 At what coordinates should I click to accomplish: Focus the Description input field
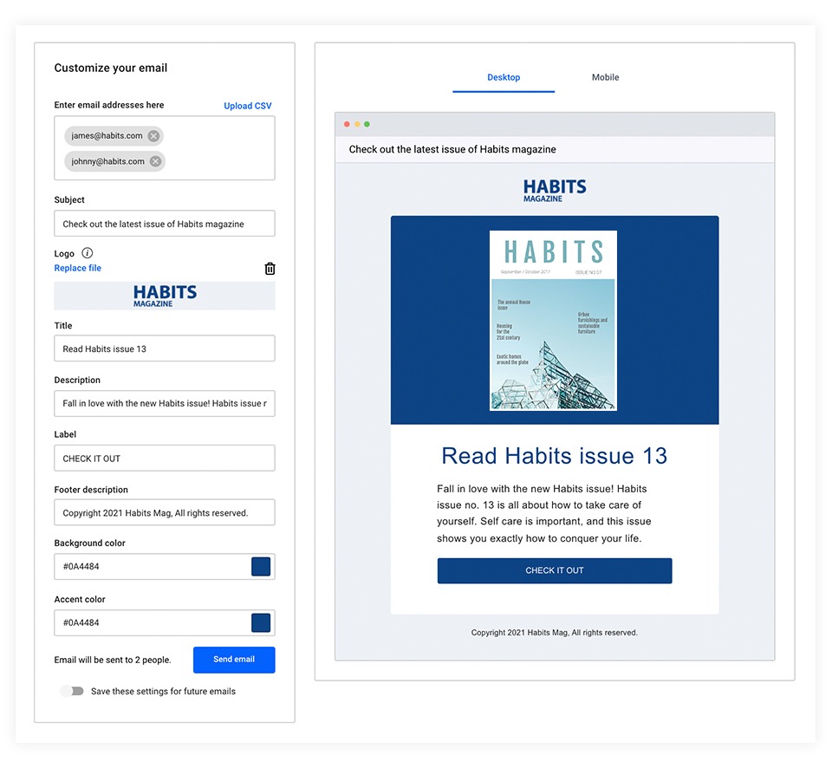click(165, 403)
